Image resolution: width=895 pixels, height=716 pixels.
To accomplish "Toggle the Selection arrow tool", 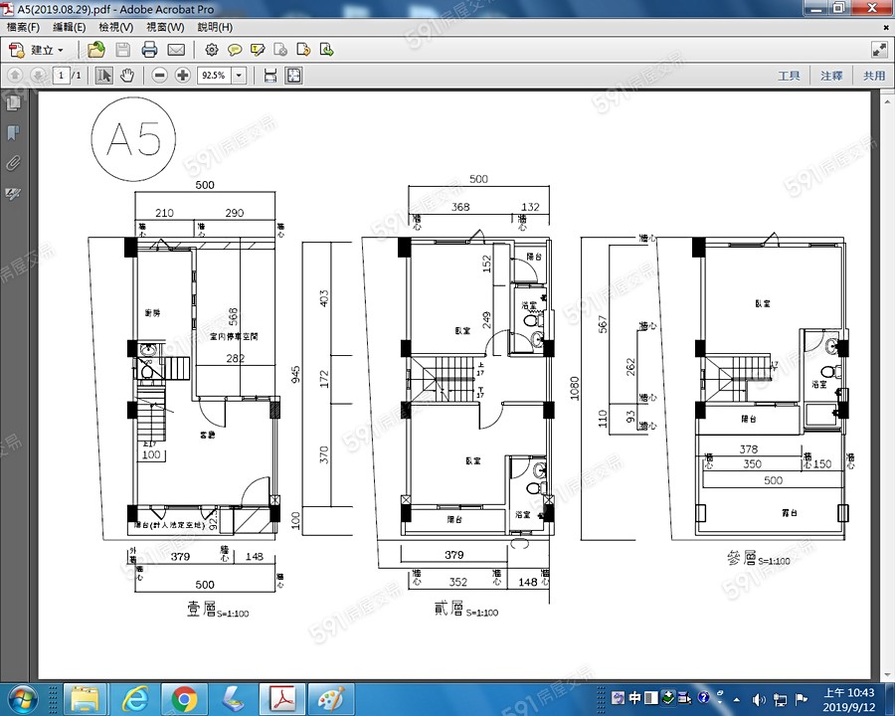I will (x=104, y=76).
